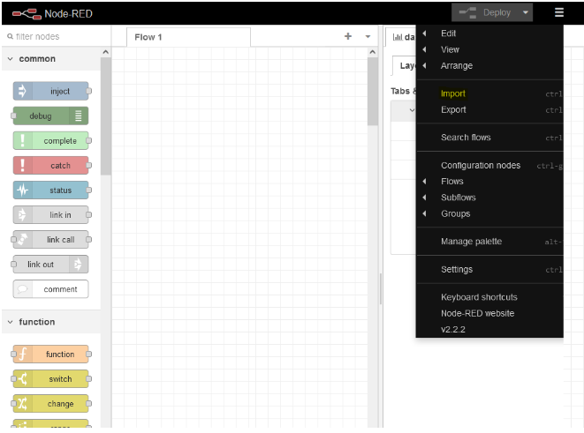Viewport: 584px width, 433px height.
Task: Open the Node-RED website link
Action: [489, 313]
